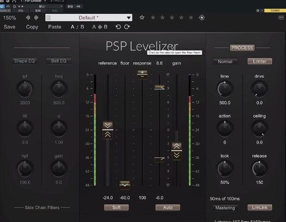Load the previous preset with the left arrow

[28, 18]
